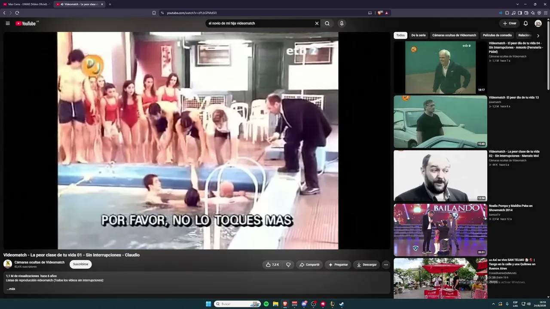The width and height of the screenshot is (550, 309).
Task: Play La peor clase de tu vida 02 thumbnail
Action: (440, 176)
